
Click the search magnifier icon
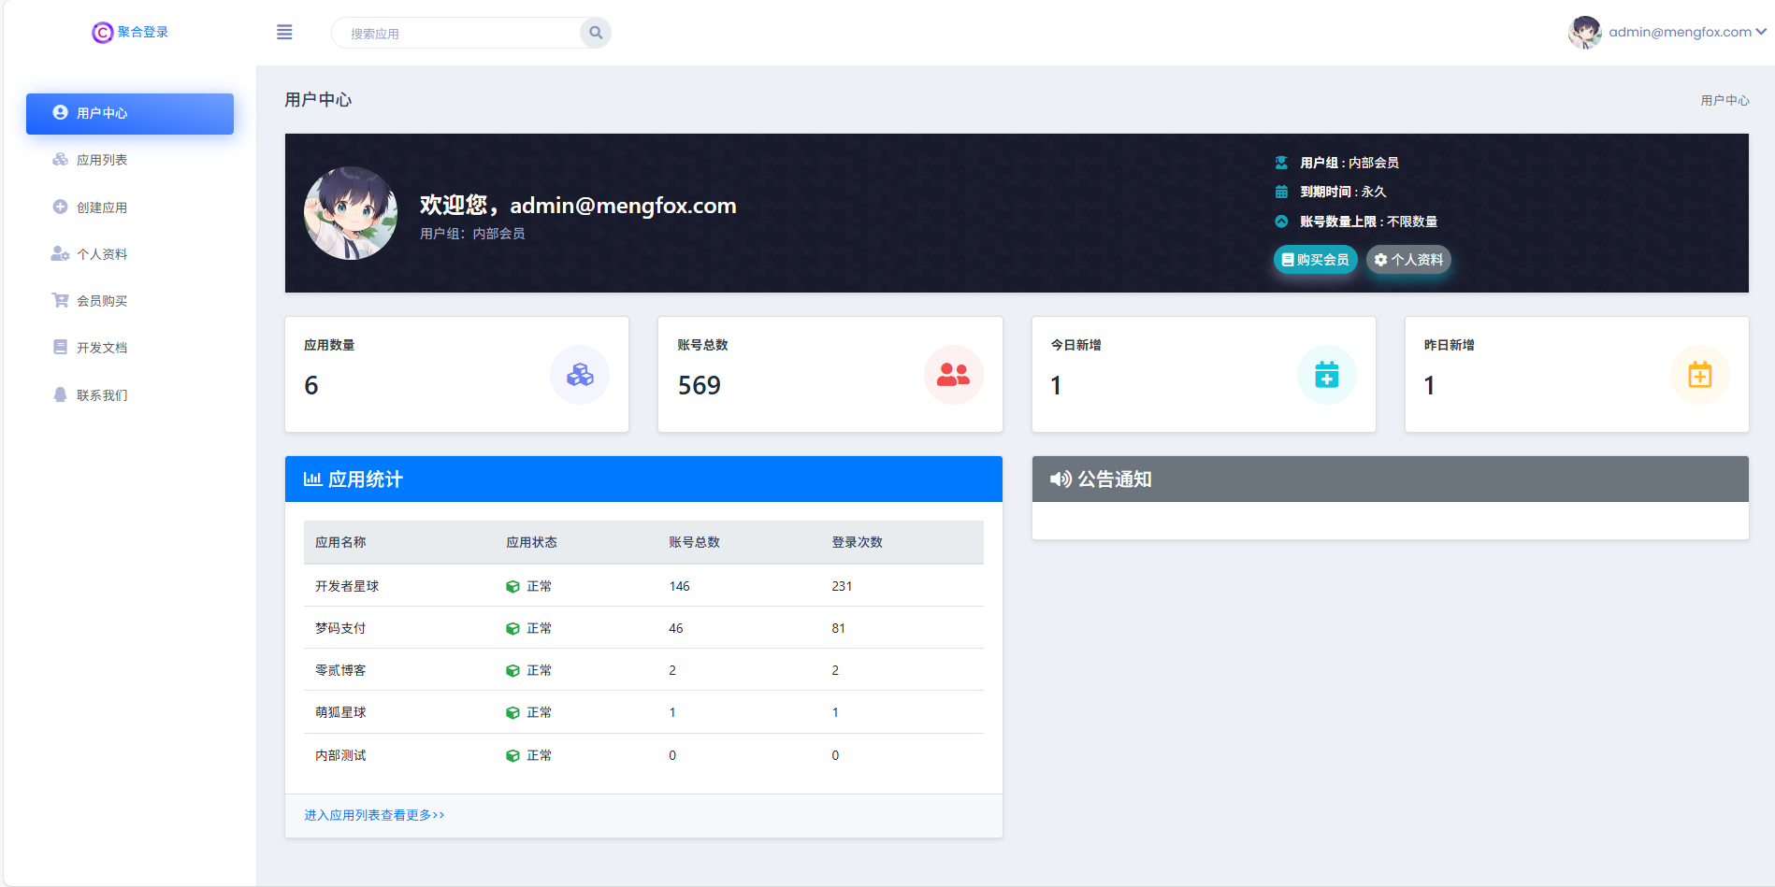(x=595, y=32)
